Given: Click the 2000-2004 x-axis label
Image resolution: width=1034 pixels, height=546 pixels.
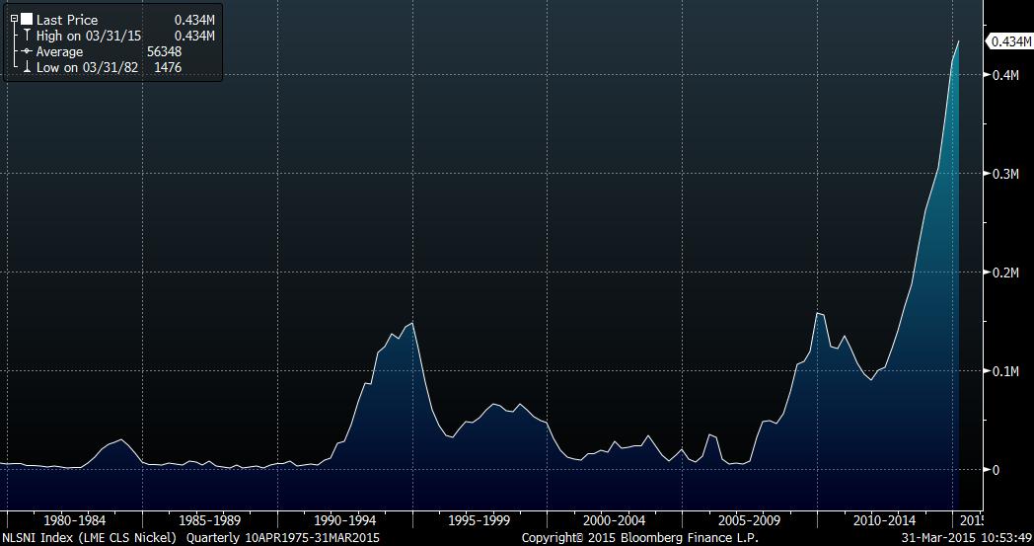Looking at the screenshot, I should point(614,520).
